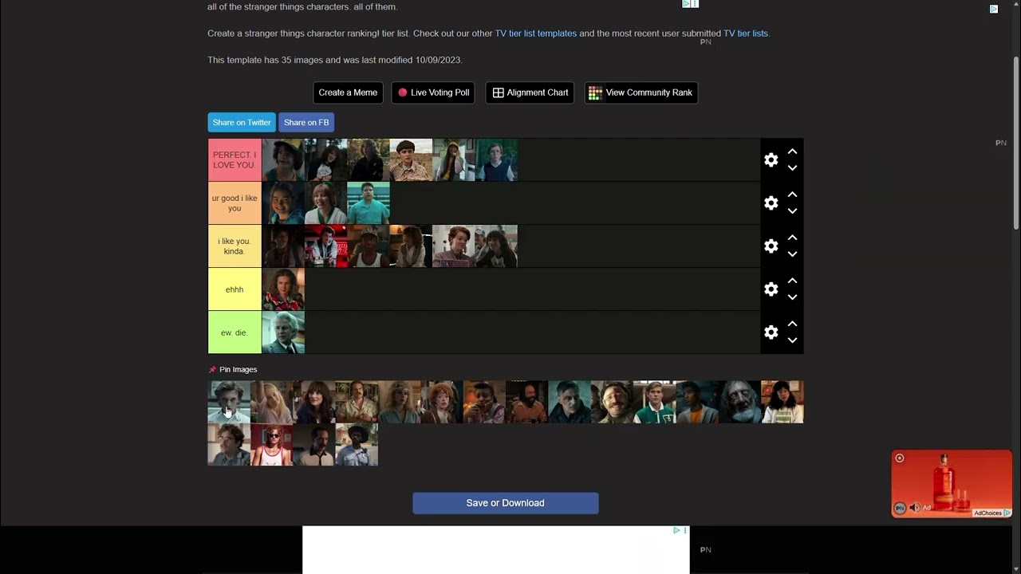Select the pink 'PERFECT. I LOVE YOU.' tier label
The height and width of the screenshot is (574, 1021).
coord(235,160)
